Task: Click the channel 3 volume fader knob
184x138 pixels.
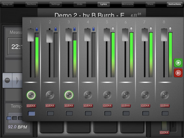Action: click(69, 35)
